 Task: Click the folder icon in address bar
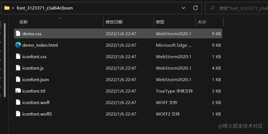(x=7, y=8)
